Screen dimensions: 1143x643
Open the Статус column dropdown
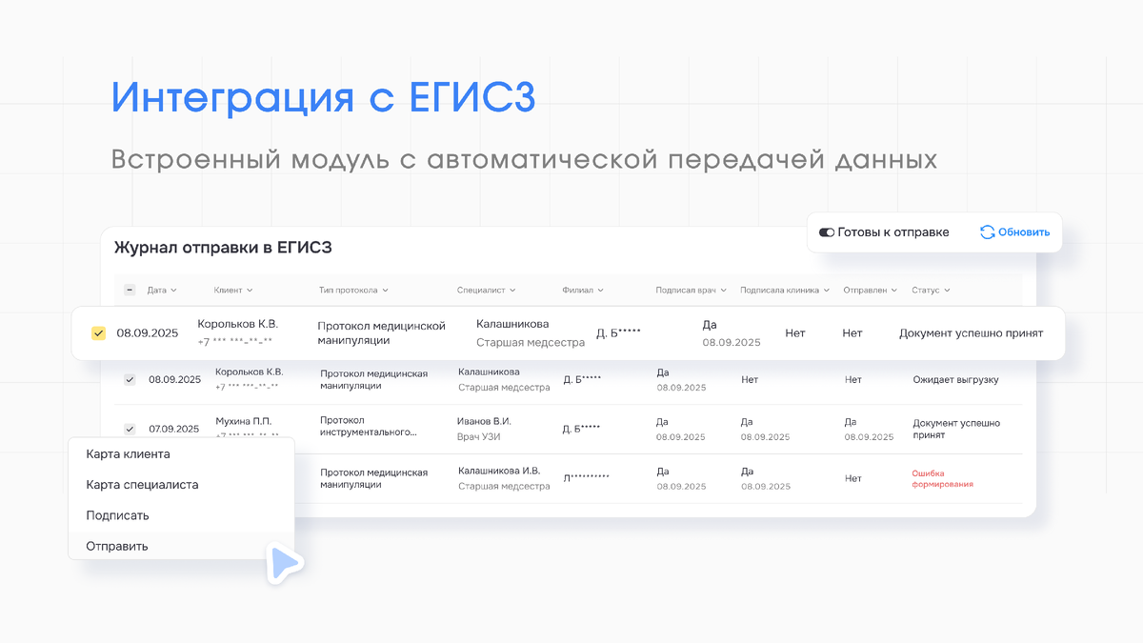pyautogui.click(x=931, y=291)
